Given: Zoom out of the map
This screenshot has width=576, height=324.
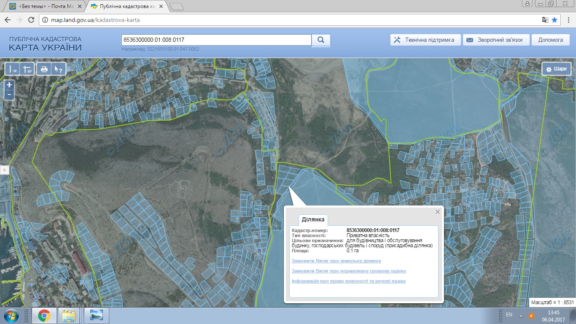Looking at the screenshot, I should click(9, 94).
